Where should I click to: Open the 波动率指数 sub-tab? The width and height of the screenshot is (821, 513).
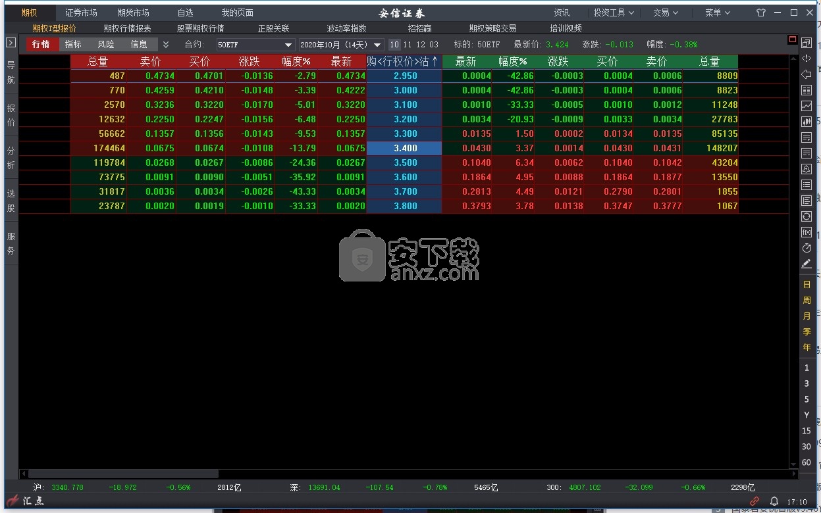(346, 28)
